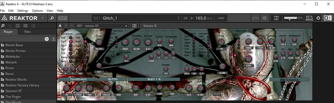This screenshot has width=334, height=103.
Task: Switch to the Files tab
Action: pos(27,32)
